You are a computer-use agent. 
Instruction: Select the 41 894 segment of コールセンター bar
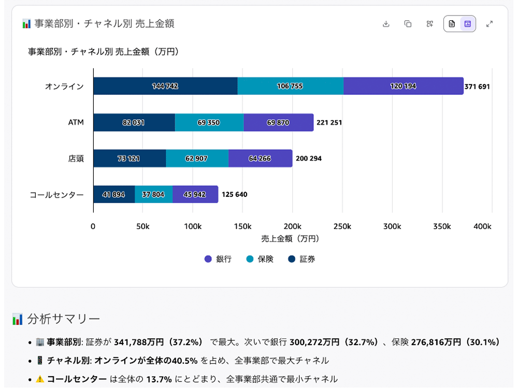pyautogui.click(x=114, y=194)
